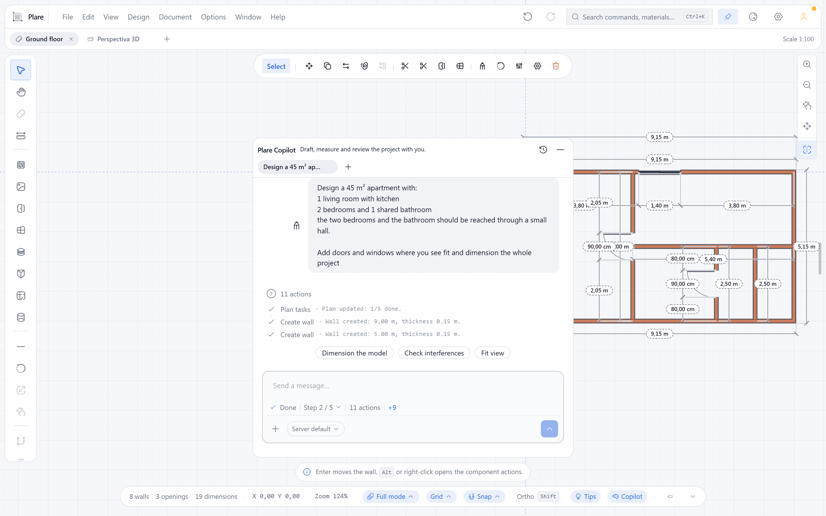
Task: Show the +9 more actions
Action: coord(392,407)
